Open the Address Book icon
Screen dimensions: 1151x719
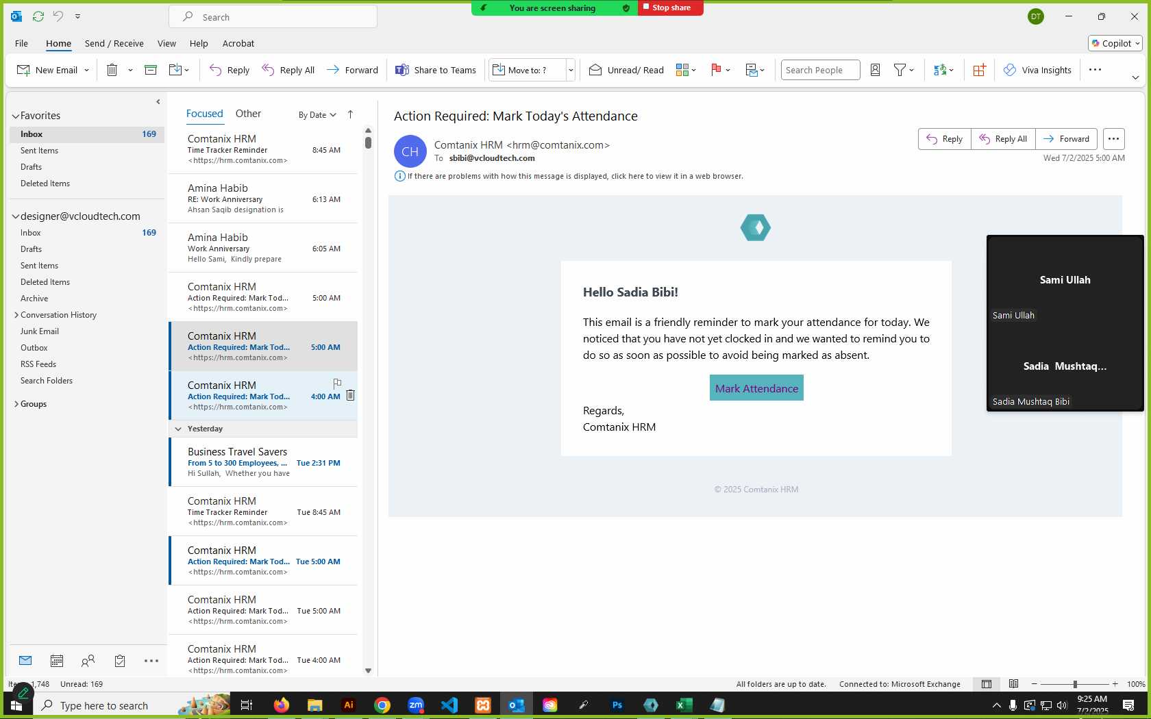click(875, 70)
